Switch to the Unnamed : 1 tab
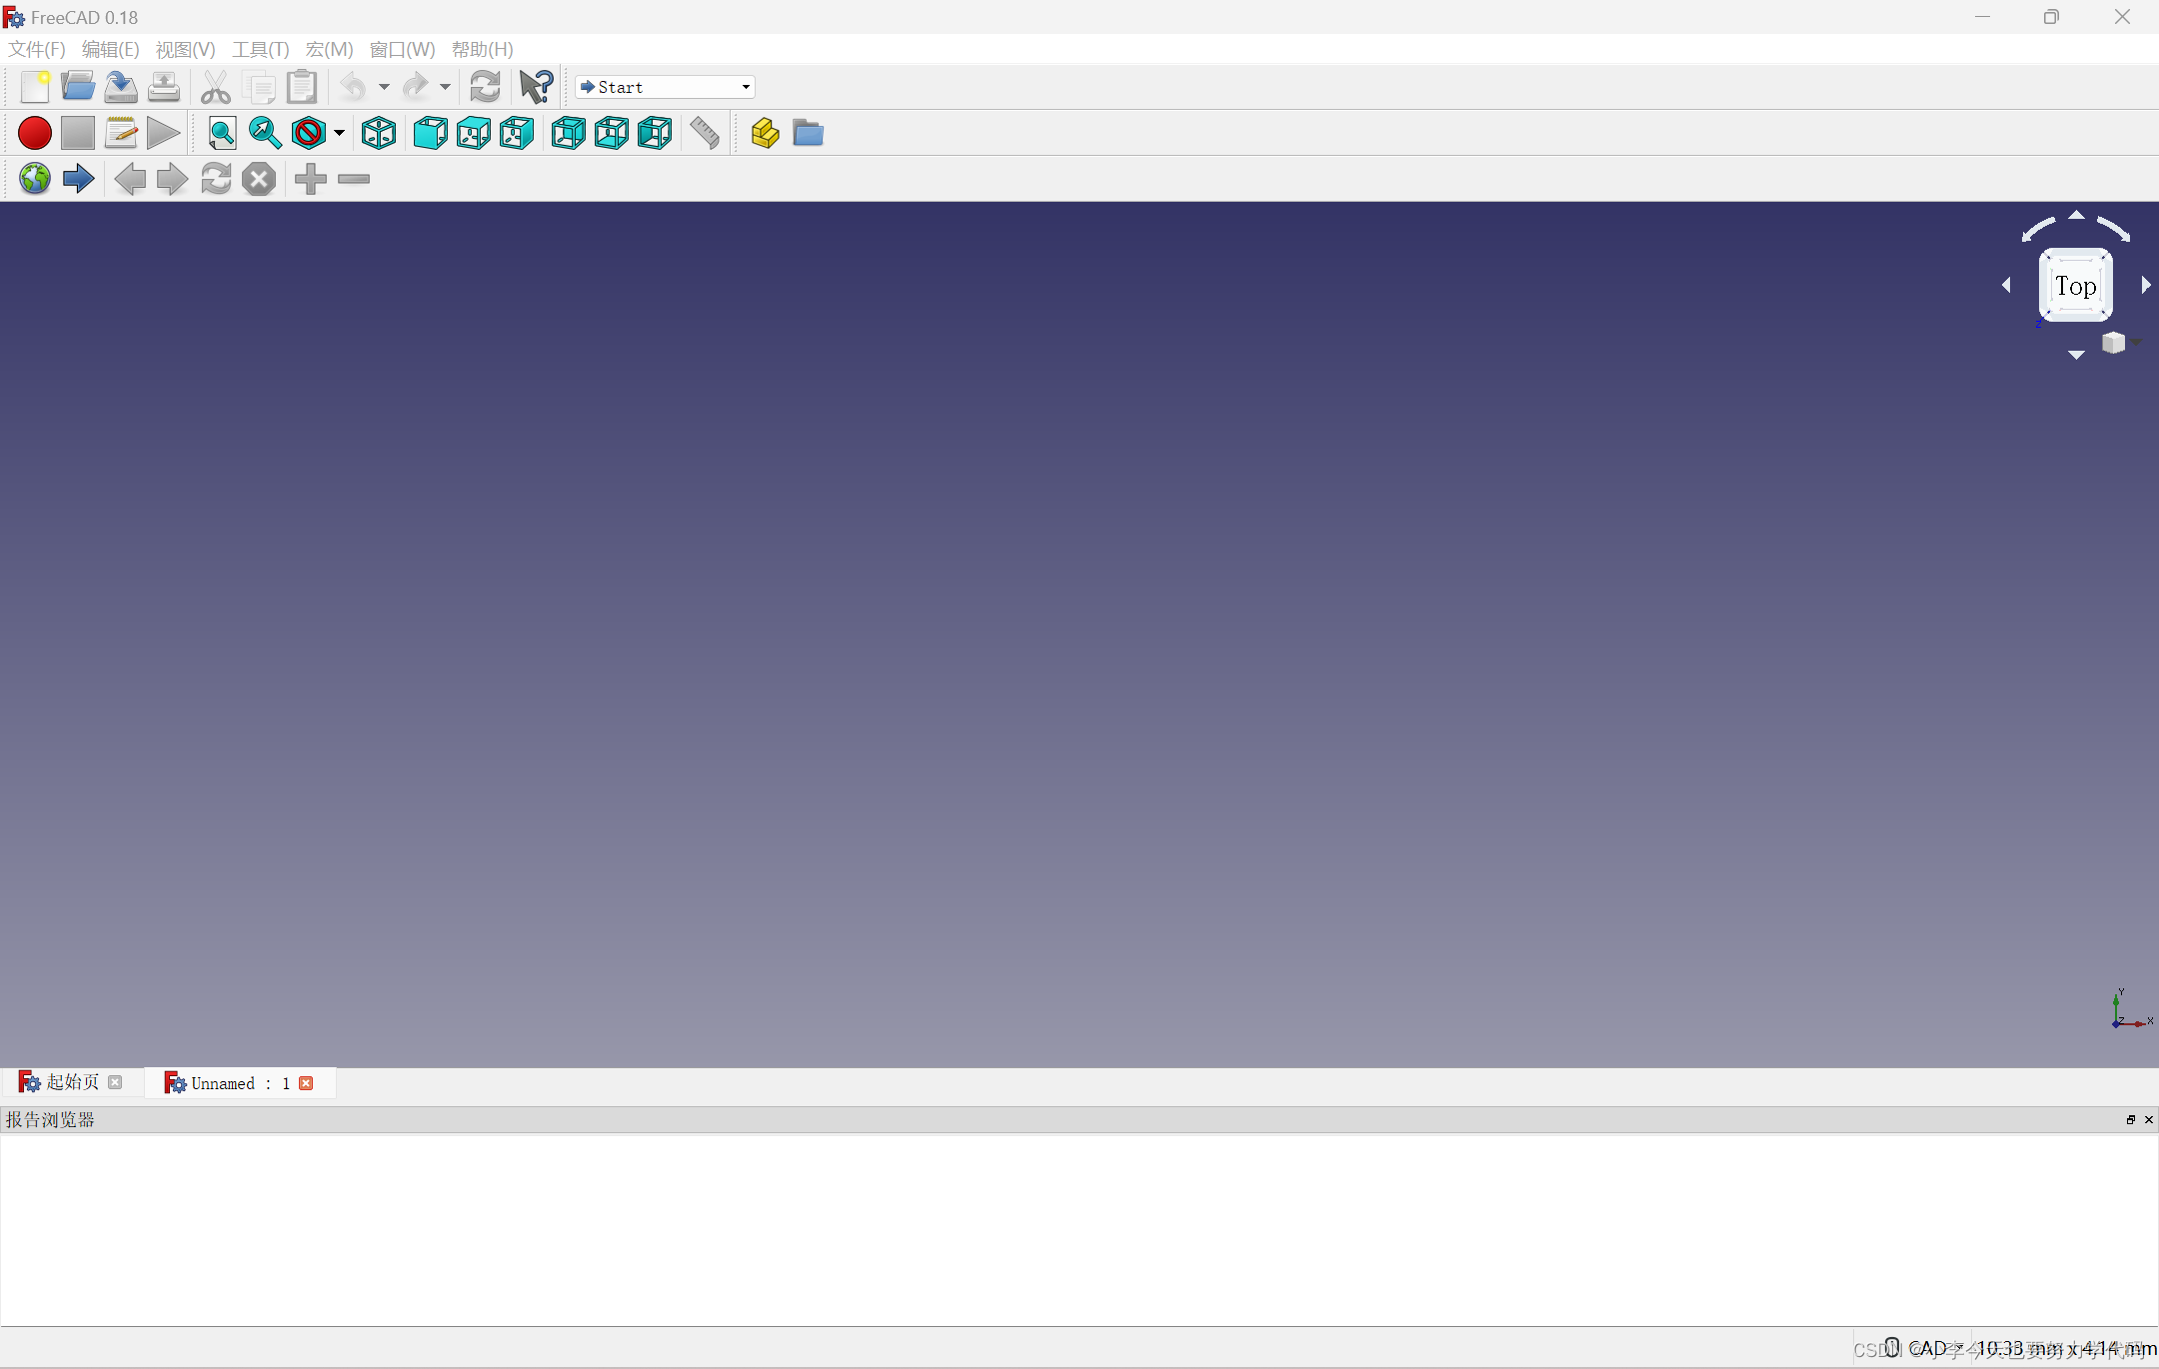Viewport: 2159px width, 1369px height. tap(230, 1083)
